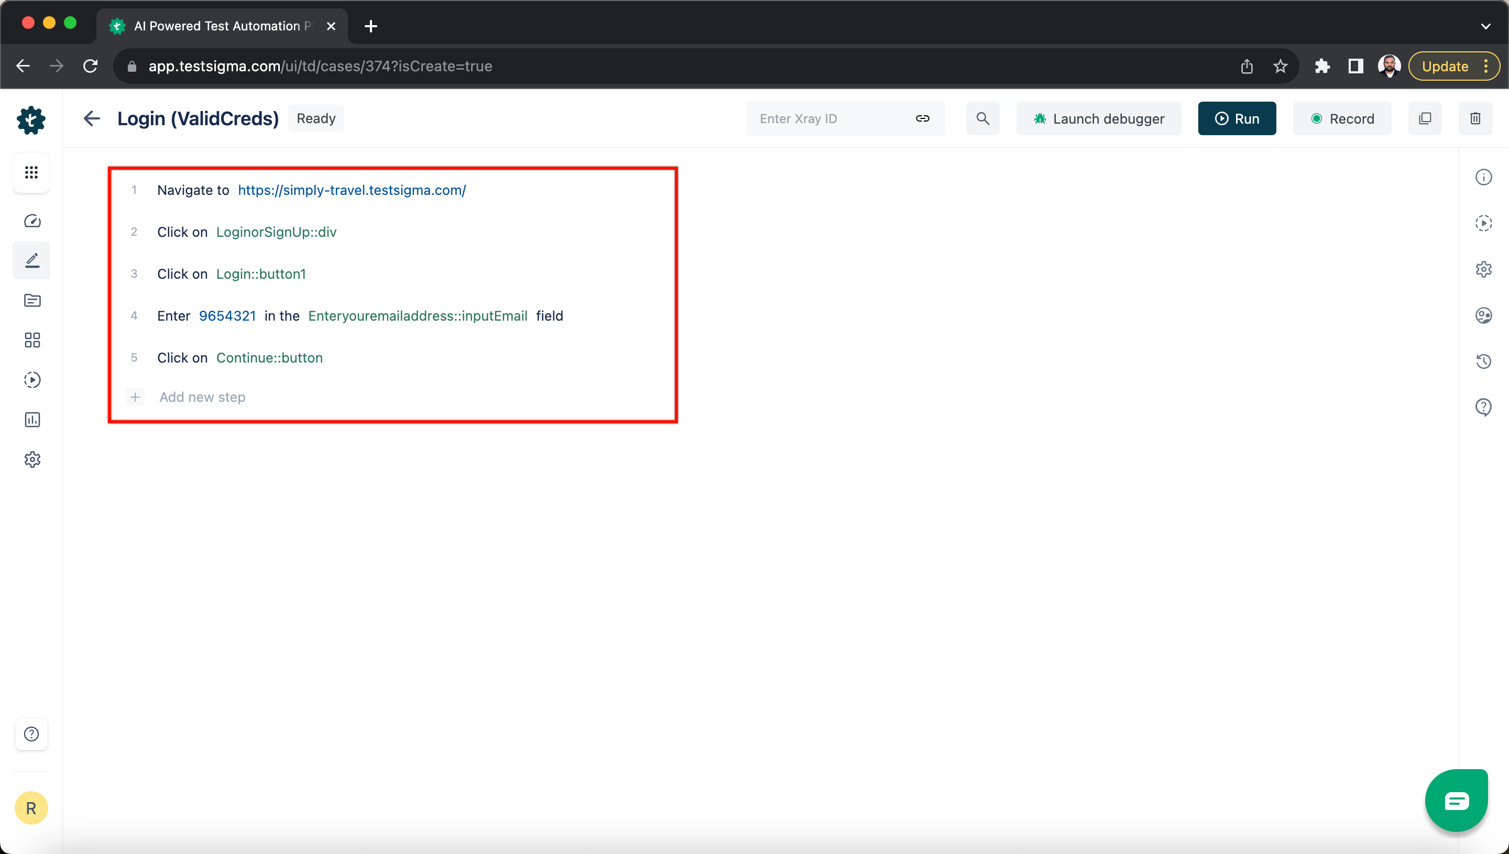This screenshot has height=854, width=1509.
Task: Select the Ready status dropdown
Action: click(316, 118)
